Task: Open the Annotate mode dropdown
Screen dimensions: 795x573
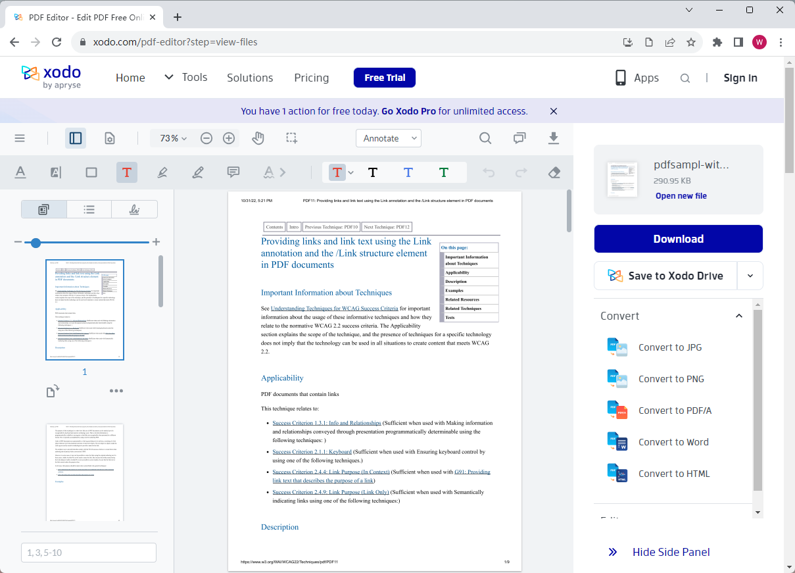Action: point(389,138)
